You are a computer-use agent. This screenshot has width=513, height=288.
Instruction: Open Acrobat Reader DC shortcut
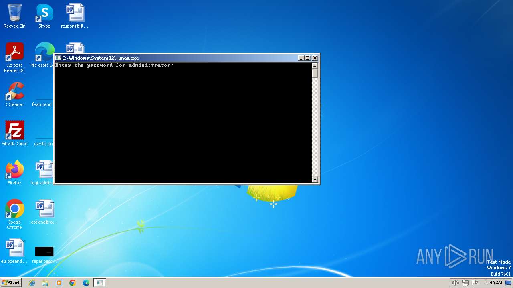tap(14, 58)
